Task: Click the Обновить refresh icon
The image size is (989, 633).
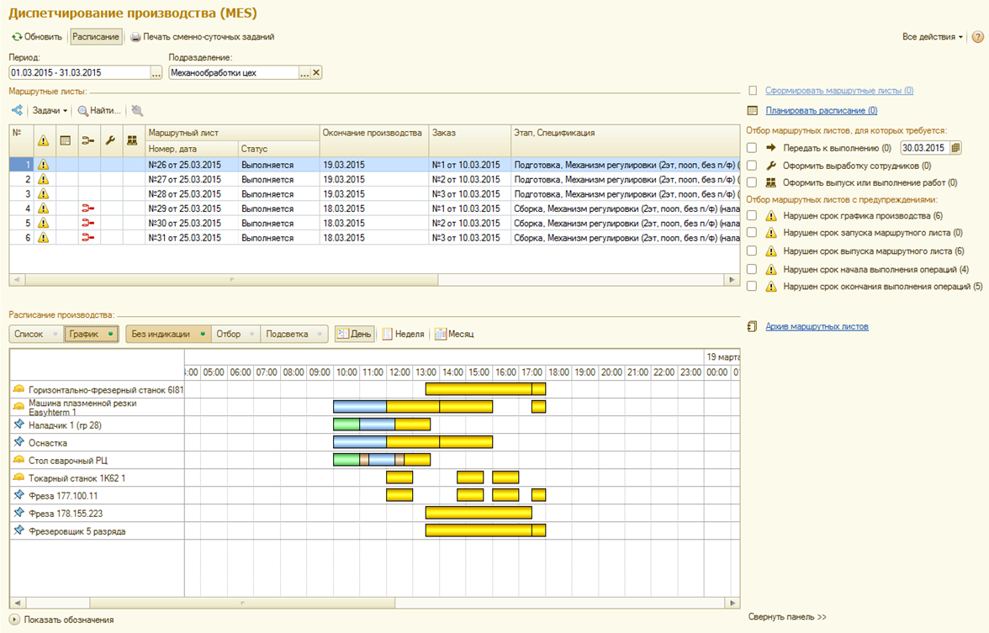Action: click(x=17, y=37)
